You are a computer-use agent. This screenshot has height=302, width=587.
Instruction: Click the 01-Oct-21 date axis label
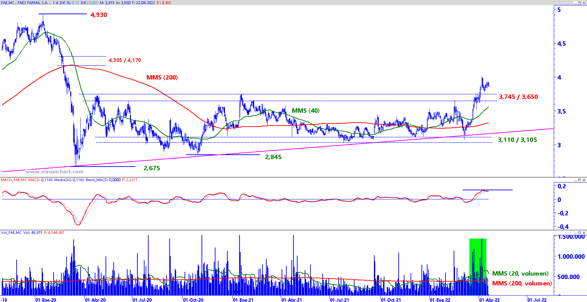pos(391,300)
